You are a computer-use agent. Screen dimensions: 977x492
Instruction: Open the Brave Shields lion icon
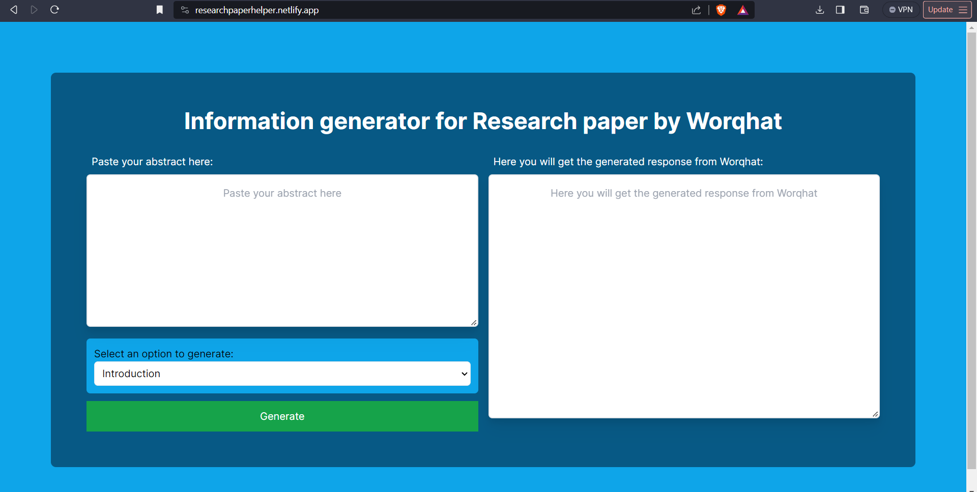pos(721,10)
